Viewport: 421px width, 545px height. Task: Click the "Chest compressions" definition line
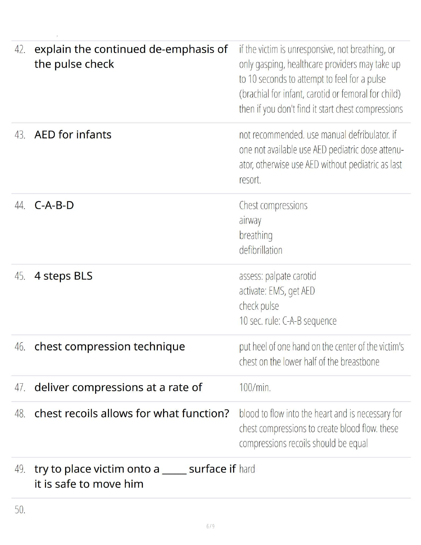pyautogui.click(x=273, y=205)
